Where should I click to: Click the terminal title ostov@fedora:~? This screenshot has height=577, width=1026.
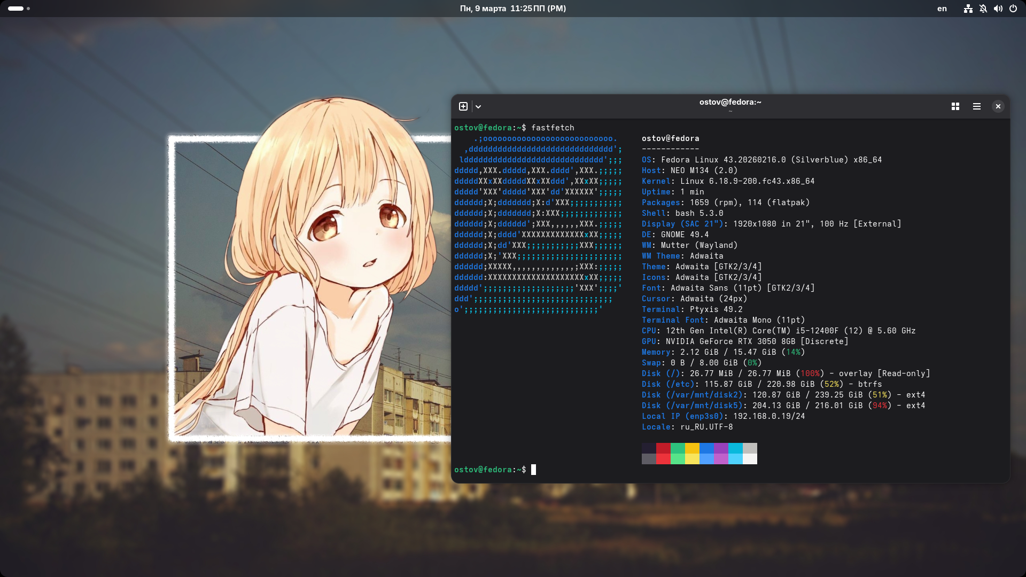pyautogui.click(x=730, y=102)
